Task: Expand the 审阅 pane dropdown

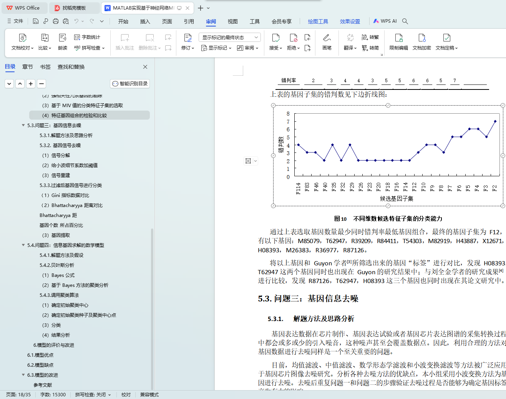Action: pos(247,48)
